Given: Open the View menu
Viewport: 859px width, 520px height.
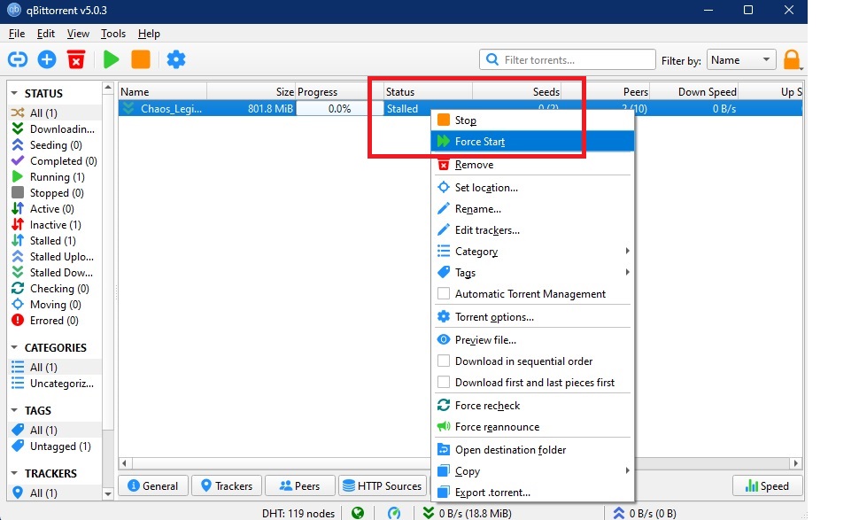Looking at the screenshot, I should [x=78, y=34].
